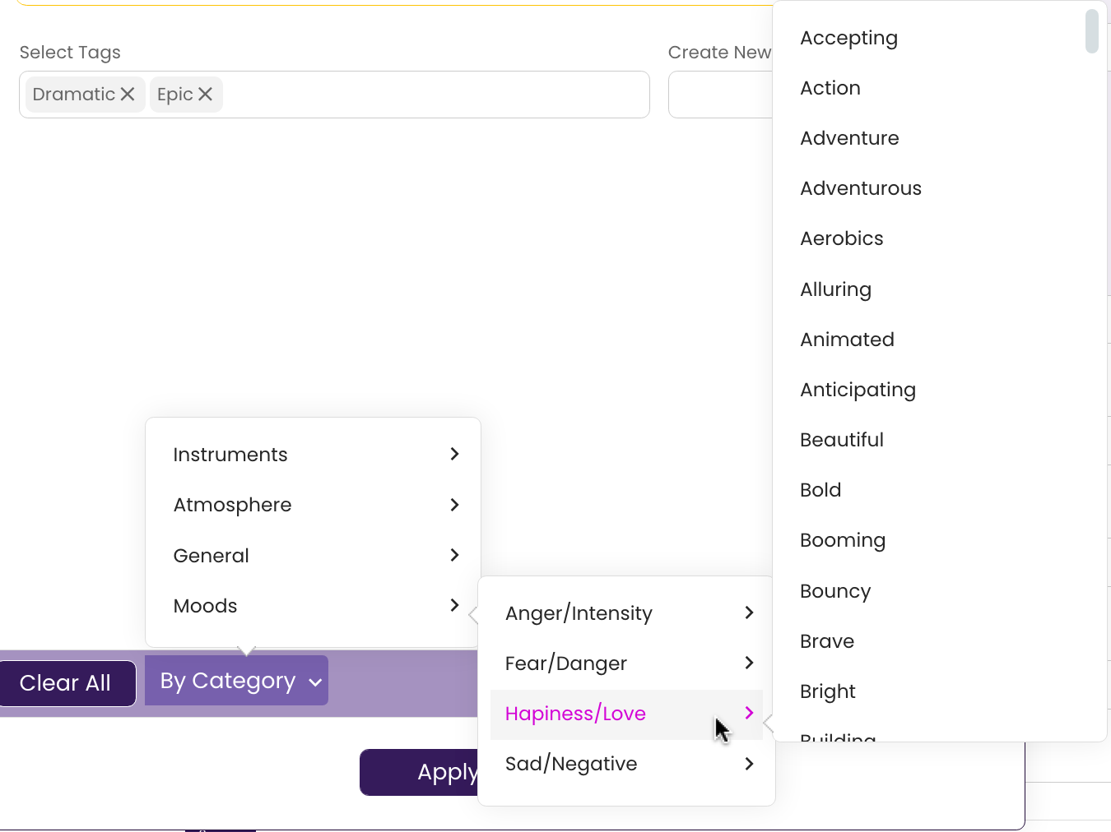Screen dimensions: 1111x832
Task: Select the Bouncy tag
Action: coord(835,591)
